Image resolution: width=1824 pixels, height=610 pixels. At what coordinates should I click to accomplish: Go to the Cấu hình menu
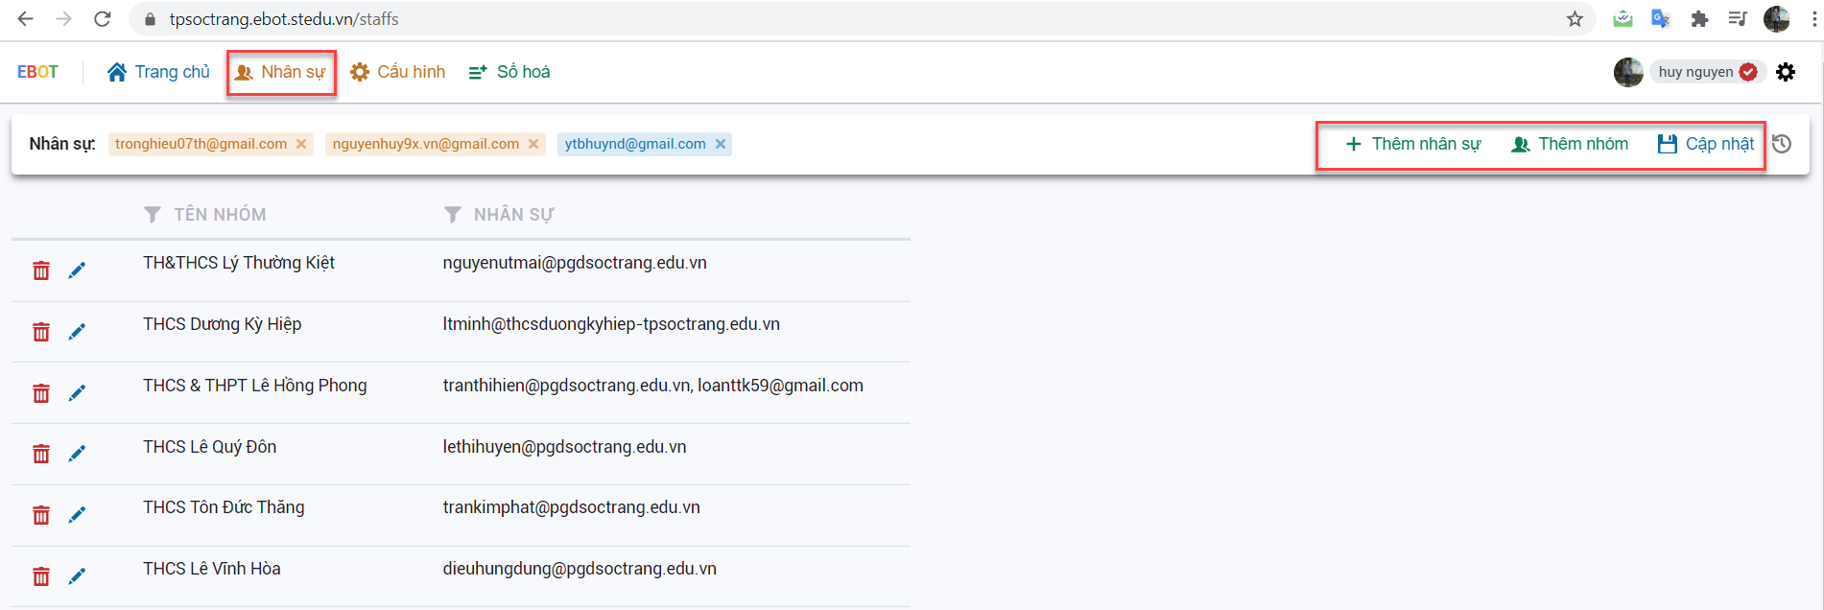click(398, 72)
